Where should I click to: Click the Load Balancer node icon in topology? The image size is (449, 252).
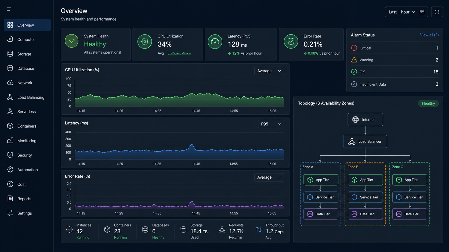click(x=352, y=141)
